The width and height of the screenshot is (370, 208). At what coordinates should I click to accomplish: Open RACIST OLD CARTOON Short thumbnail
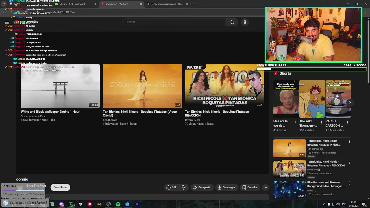point(338,99)
